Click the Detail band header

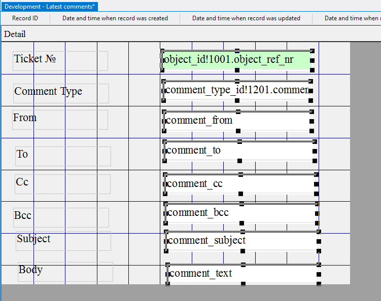15,34
